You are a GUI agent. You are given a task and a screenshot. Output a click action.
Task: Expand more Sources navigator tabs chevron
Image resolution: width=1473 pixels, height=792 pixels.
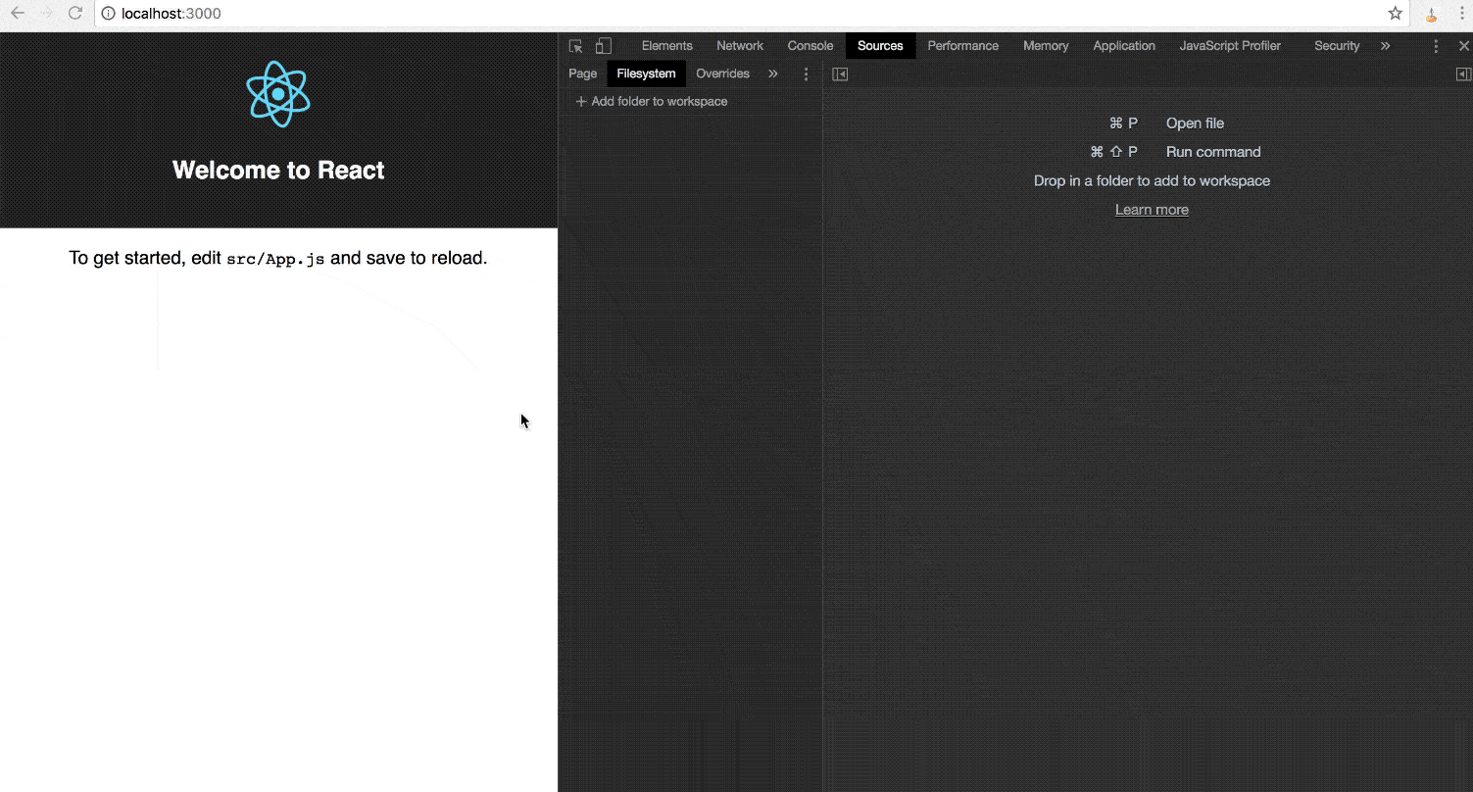coord(773,74)
